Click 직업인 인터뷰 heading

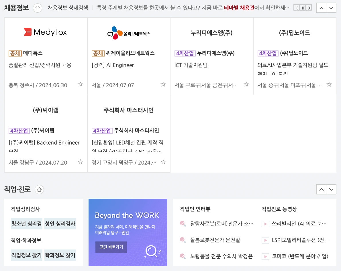[195, 209]
